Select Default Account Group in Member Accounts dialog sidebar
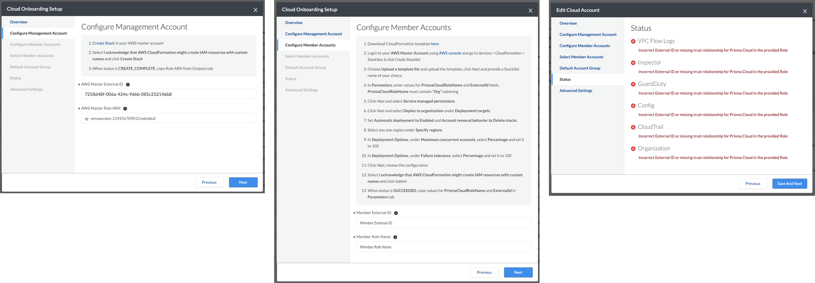This screenshot has height=283, width=815. [x=306, y=68]
